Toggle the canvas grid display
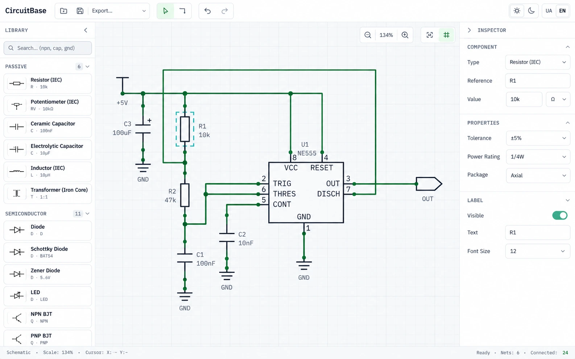The image size is (575, 359). click(446, 35)
